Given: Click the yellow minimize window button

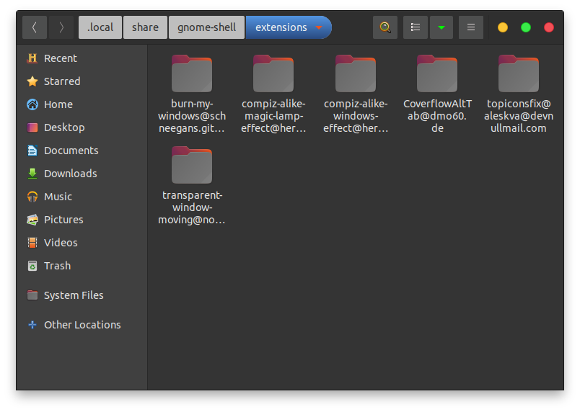Looking at the screenshot, I should click(503, 27).
